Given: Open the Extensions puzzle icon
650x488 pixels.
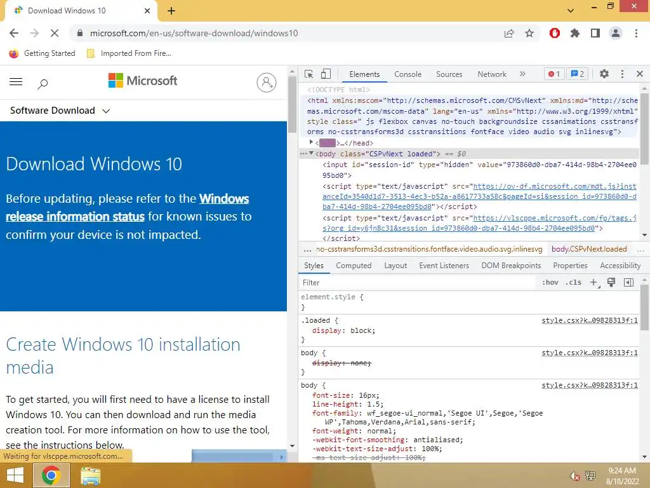Looking at the screenshot, I should coord(575,33).
